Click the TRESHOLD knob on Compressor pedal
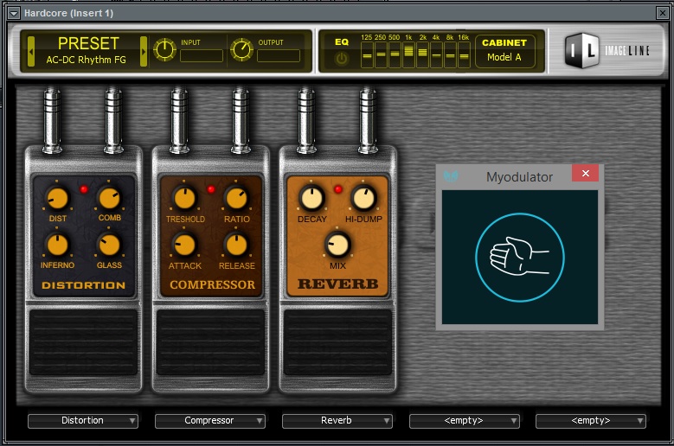Image resolution: width=674 pixels, height=446 pixels. tap(184, 198)
